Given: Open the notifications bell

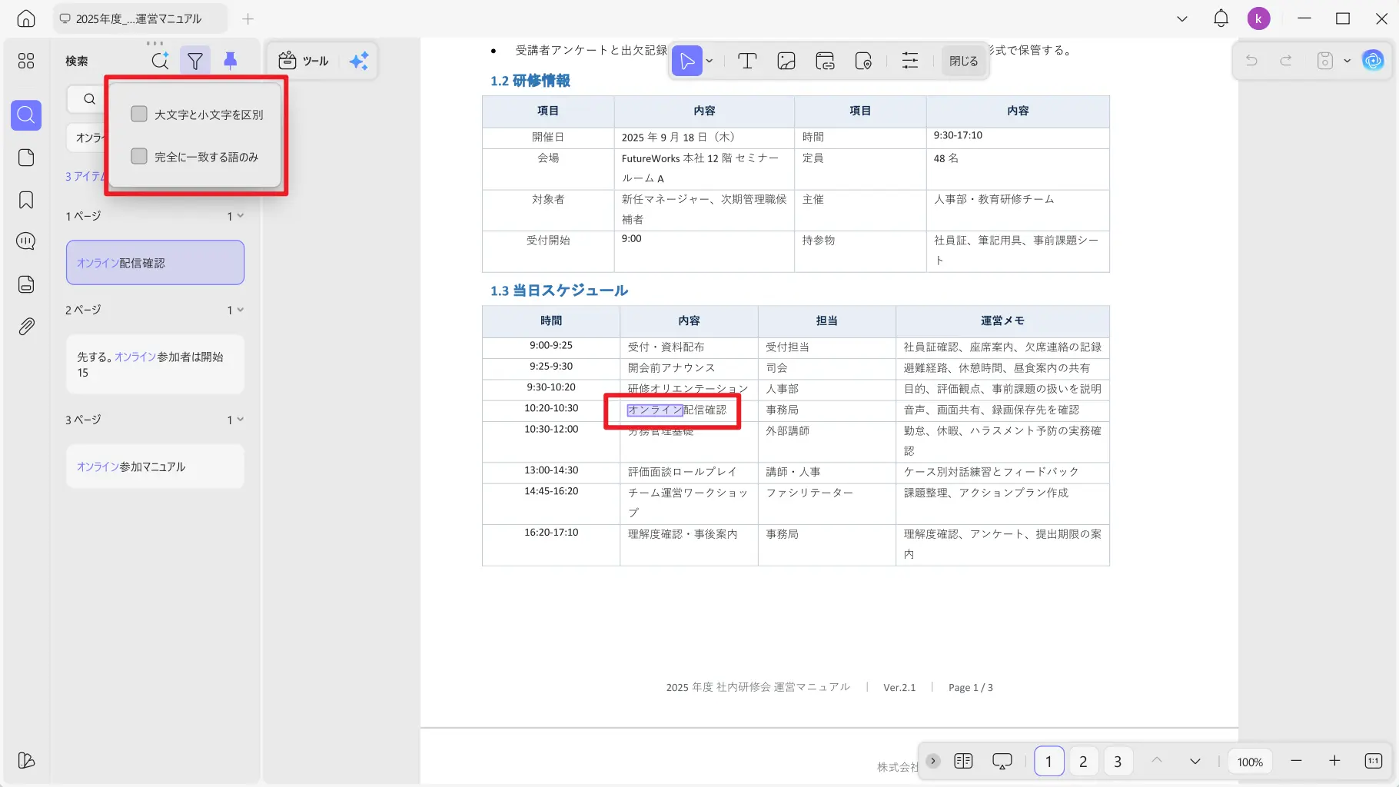Looking at the screenshot, I should point(1221,18).
